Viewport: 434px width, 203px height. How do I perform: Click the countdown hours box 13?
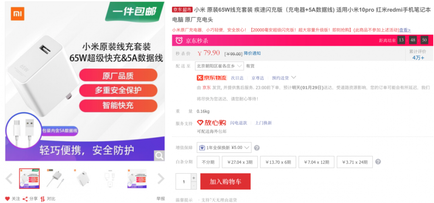[401, 41]
